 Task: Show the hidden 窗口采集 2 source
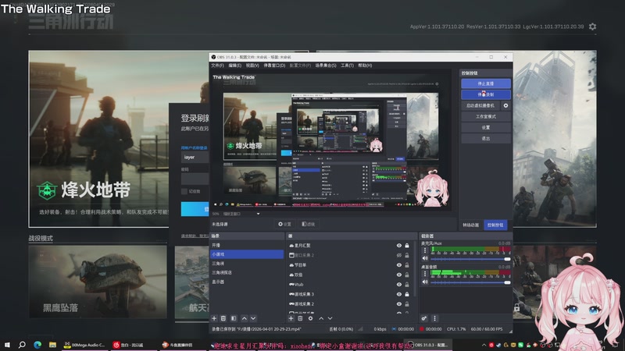399,255
